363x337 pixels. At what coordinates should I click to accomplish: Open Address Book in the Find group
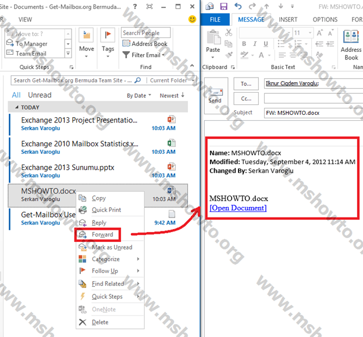(x=145, y=44)
